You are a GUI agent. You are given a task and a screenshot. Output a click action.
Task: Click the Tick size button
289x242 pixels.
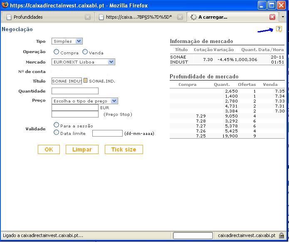click(x=124, y=149)
